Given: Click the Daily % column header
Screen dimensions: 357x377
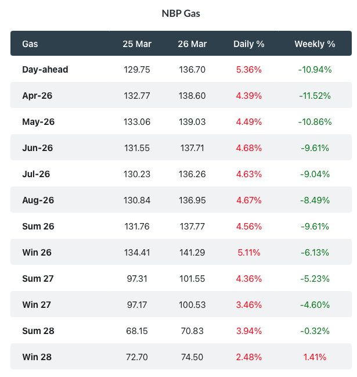Looking at the screenshot, I should coord(248,44).
